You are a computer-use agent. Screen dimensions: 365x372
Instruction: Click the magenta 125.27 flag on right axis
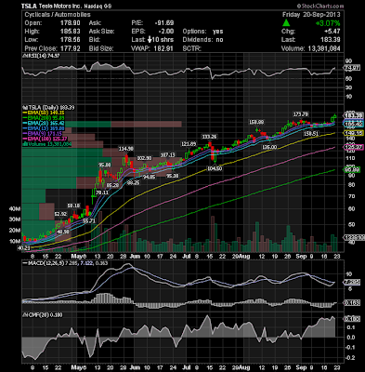click(352, 148)
